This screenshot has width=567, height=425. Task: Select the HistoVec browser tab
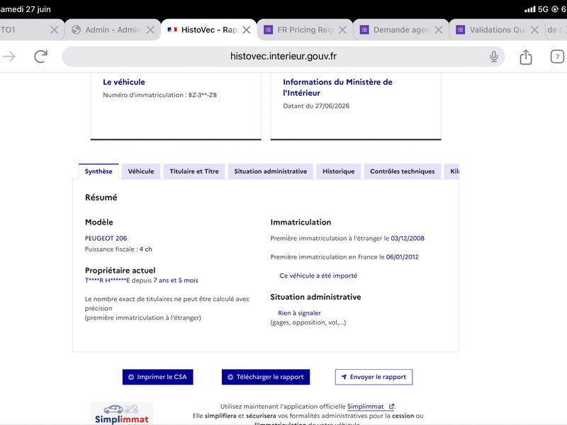tap(208, 30)
